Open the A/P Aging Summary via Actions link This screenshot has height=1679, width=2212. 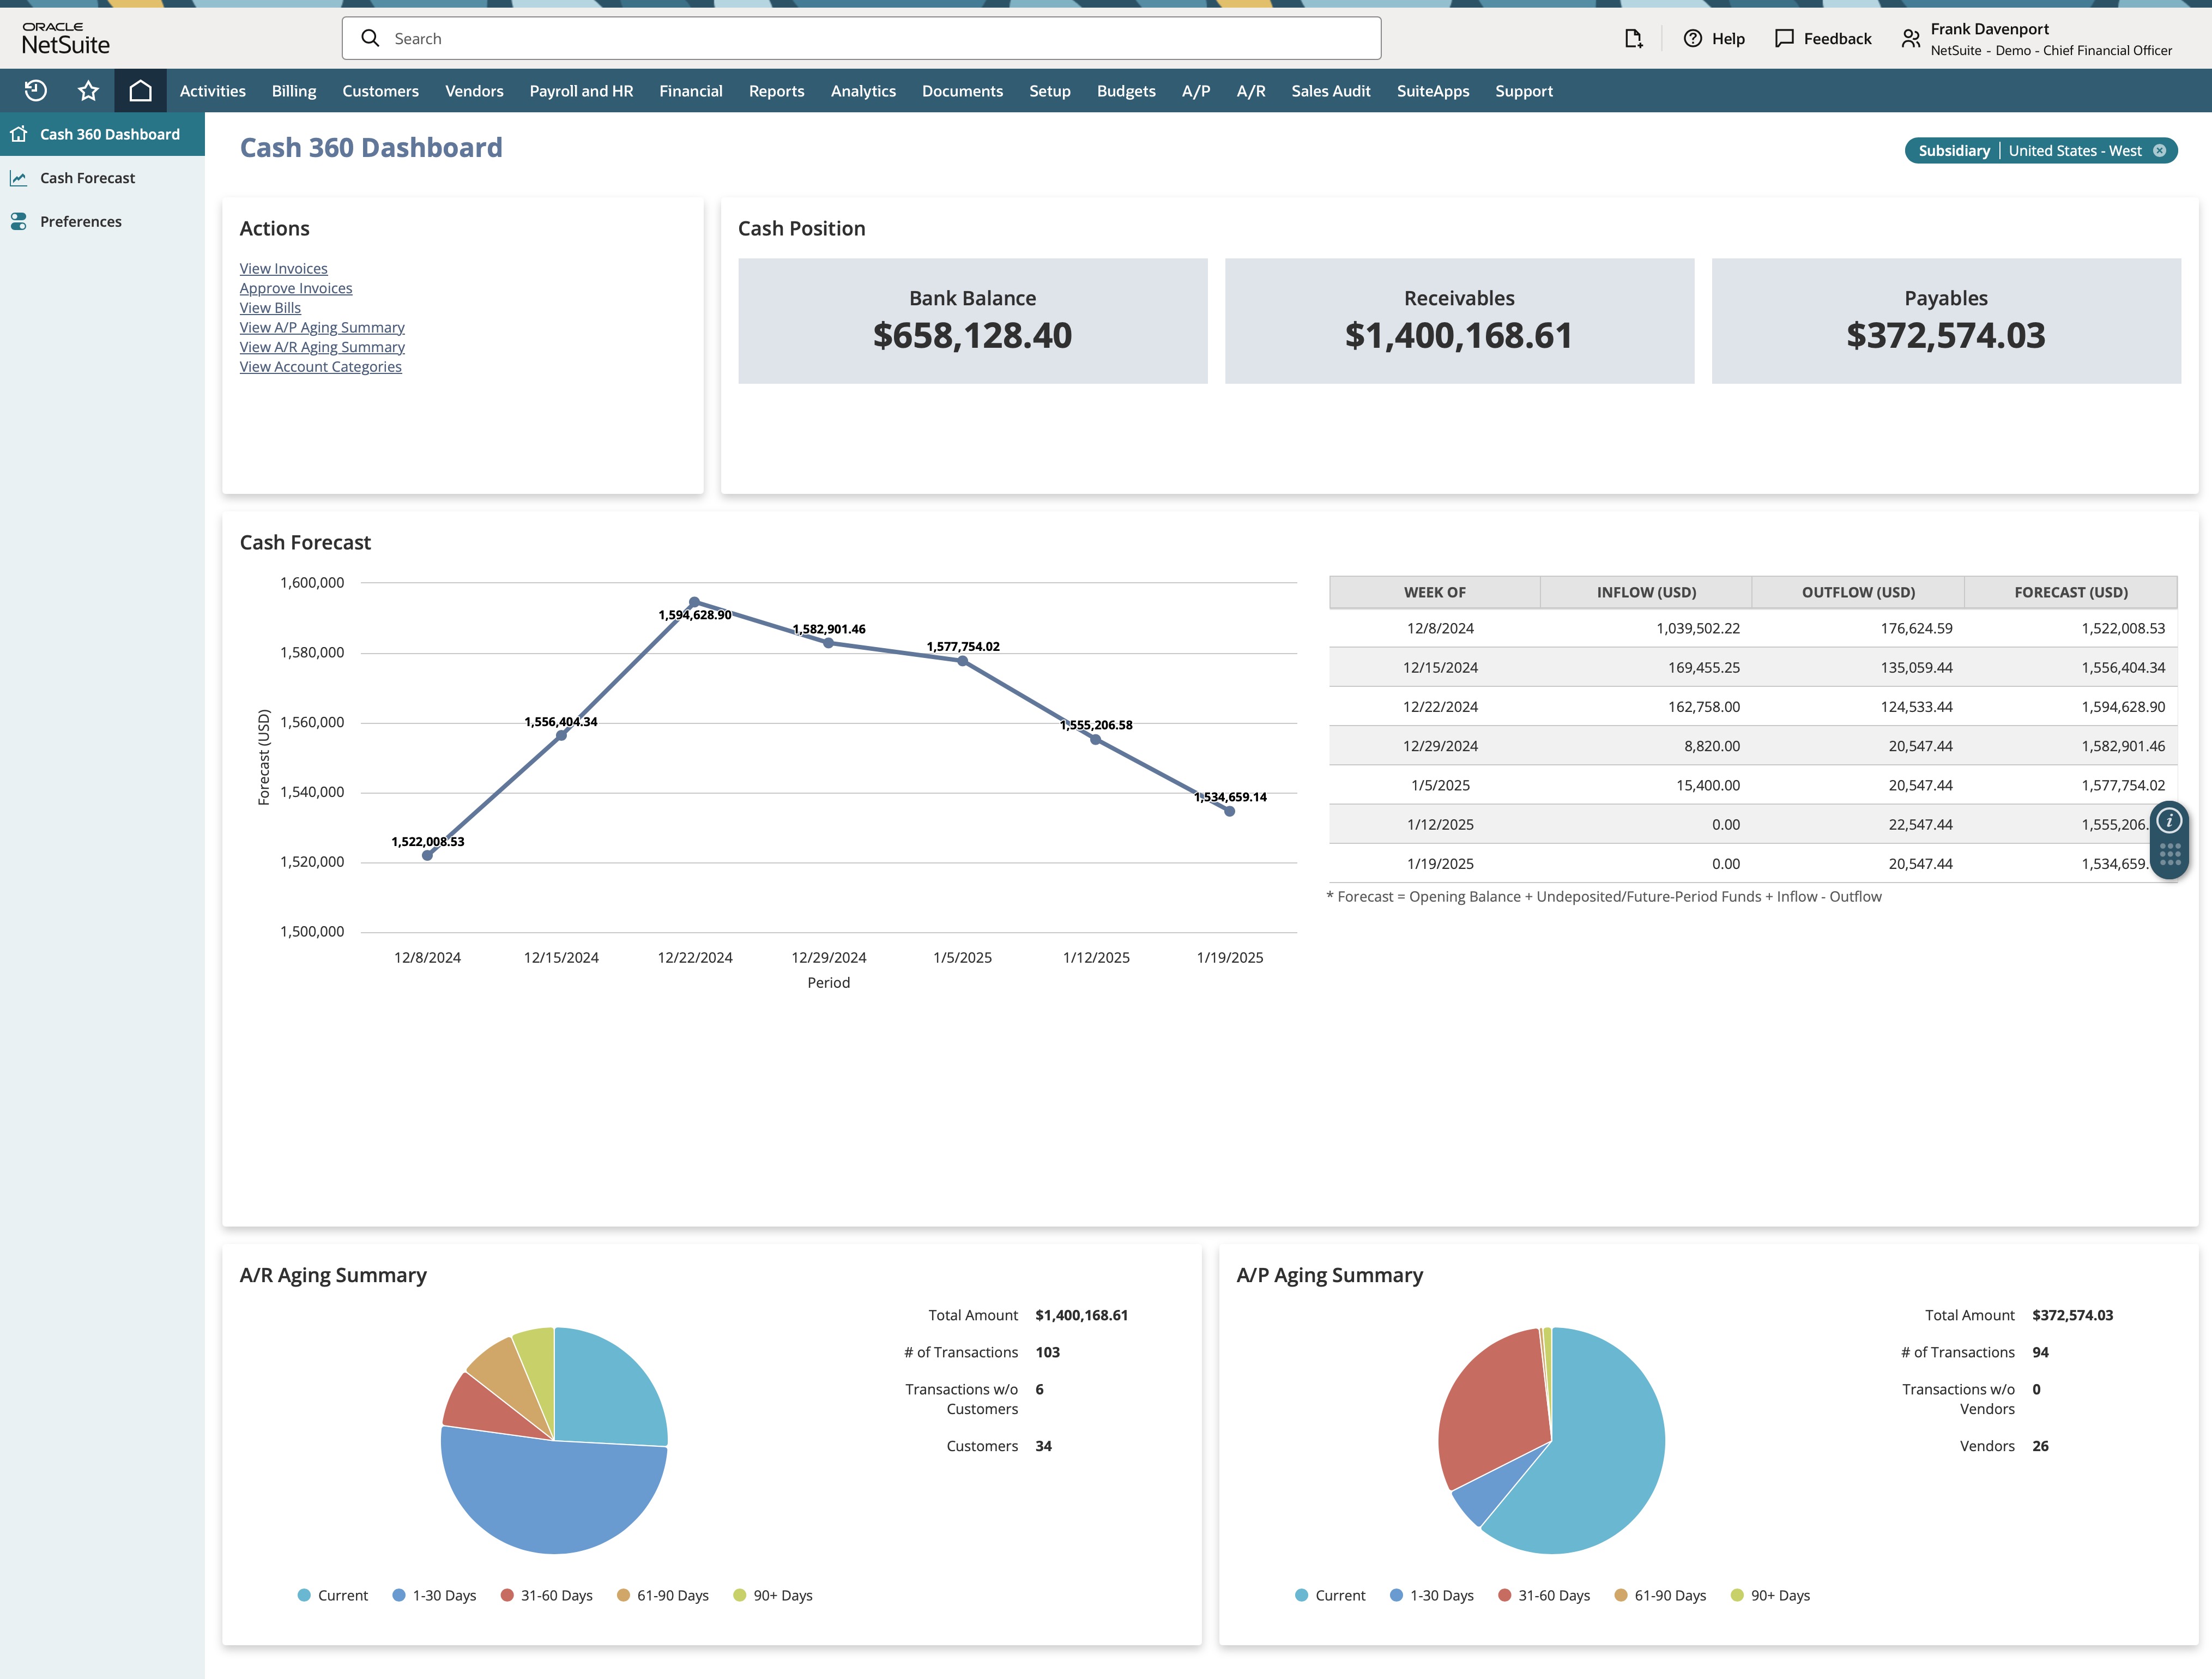tap(322, 327)
